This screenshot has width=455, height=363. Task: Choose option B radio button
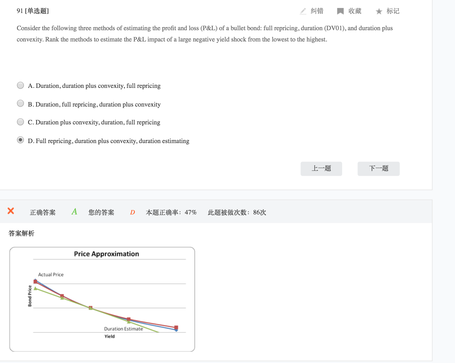pyautogui.click(x=20, y=104)
